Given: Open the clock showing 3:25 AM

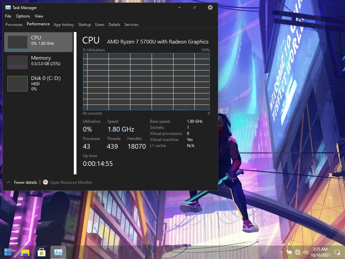Looking at the screenshot, I should click(320, 252).
